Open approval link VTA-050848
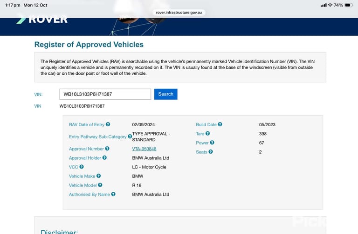 145,149
